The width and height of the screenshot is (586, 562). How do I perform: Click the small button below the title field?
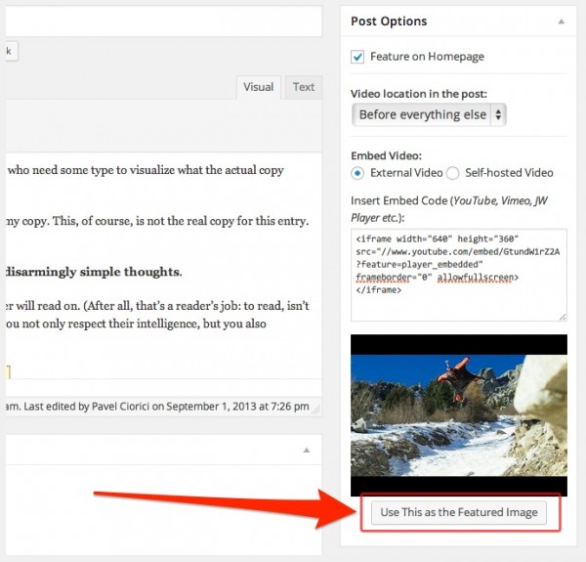[x=7, y=51]
